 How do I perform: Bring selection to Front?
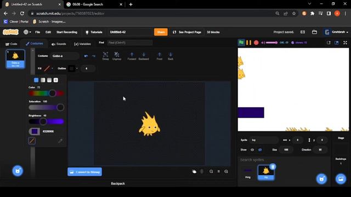[160, 56]
